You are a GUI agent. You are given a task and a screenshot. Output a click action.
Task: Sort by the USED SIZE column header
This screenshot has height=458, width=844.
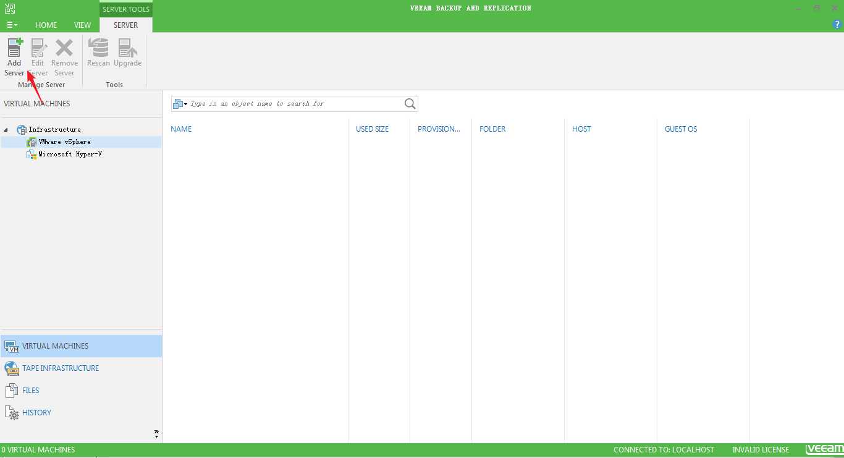point(373,129)
